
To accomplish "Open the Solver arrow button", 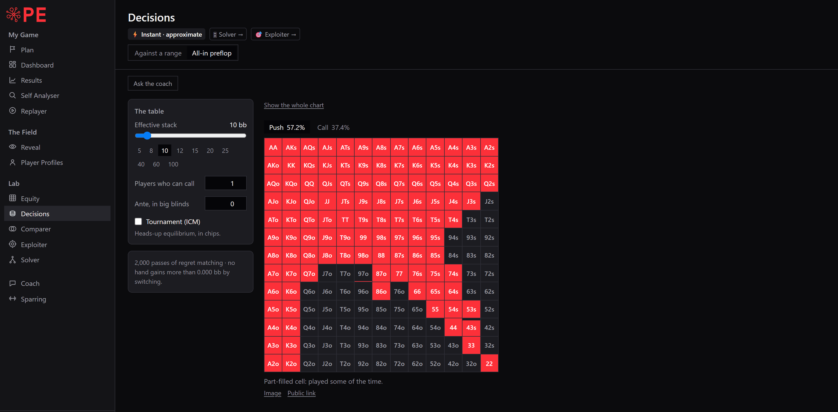I will tap(228, 34).
